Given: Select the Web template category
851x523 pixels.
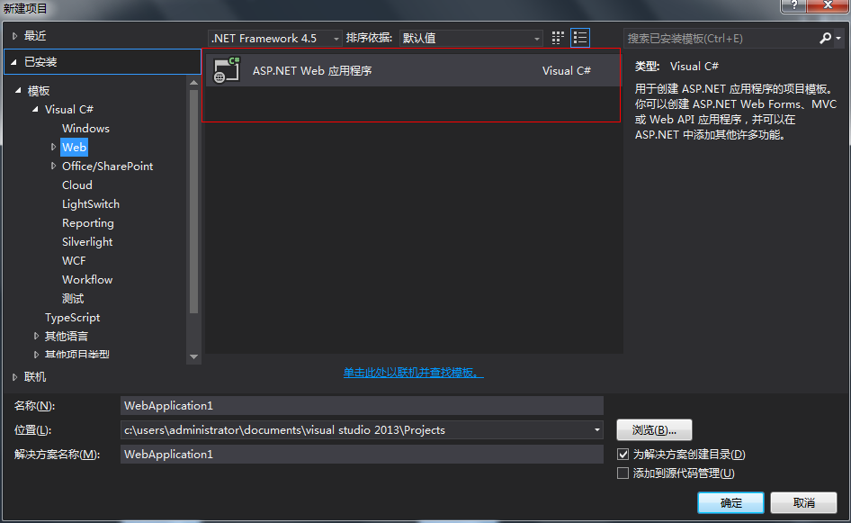Looking at the screenshot, I should point(74,148).
